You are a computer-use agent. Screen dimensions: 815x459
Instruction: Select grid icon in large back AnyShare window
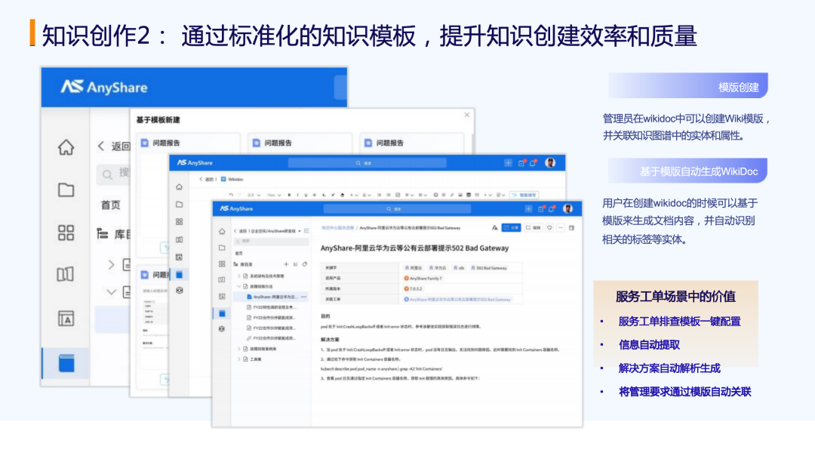tap(66, 233)
